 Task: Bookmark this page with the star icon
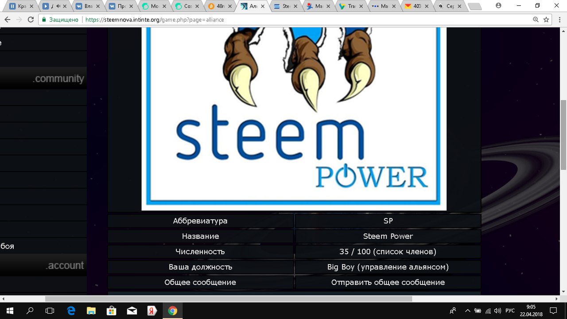tap(546, 19)
